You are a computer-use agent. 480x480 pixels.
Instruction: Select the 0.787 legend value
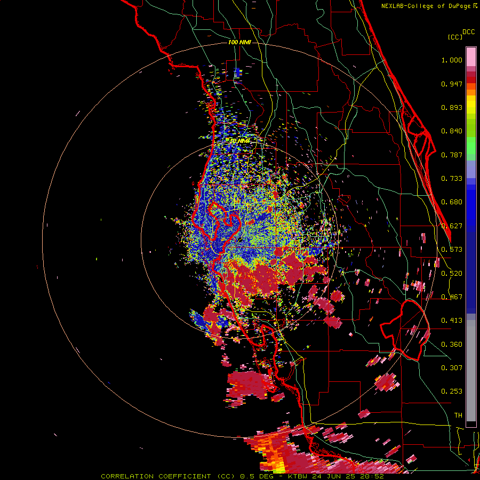(452, 155)
